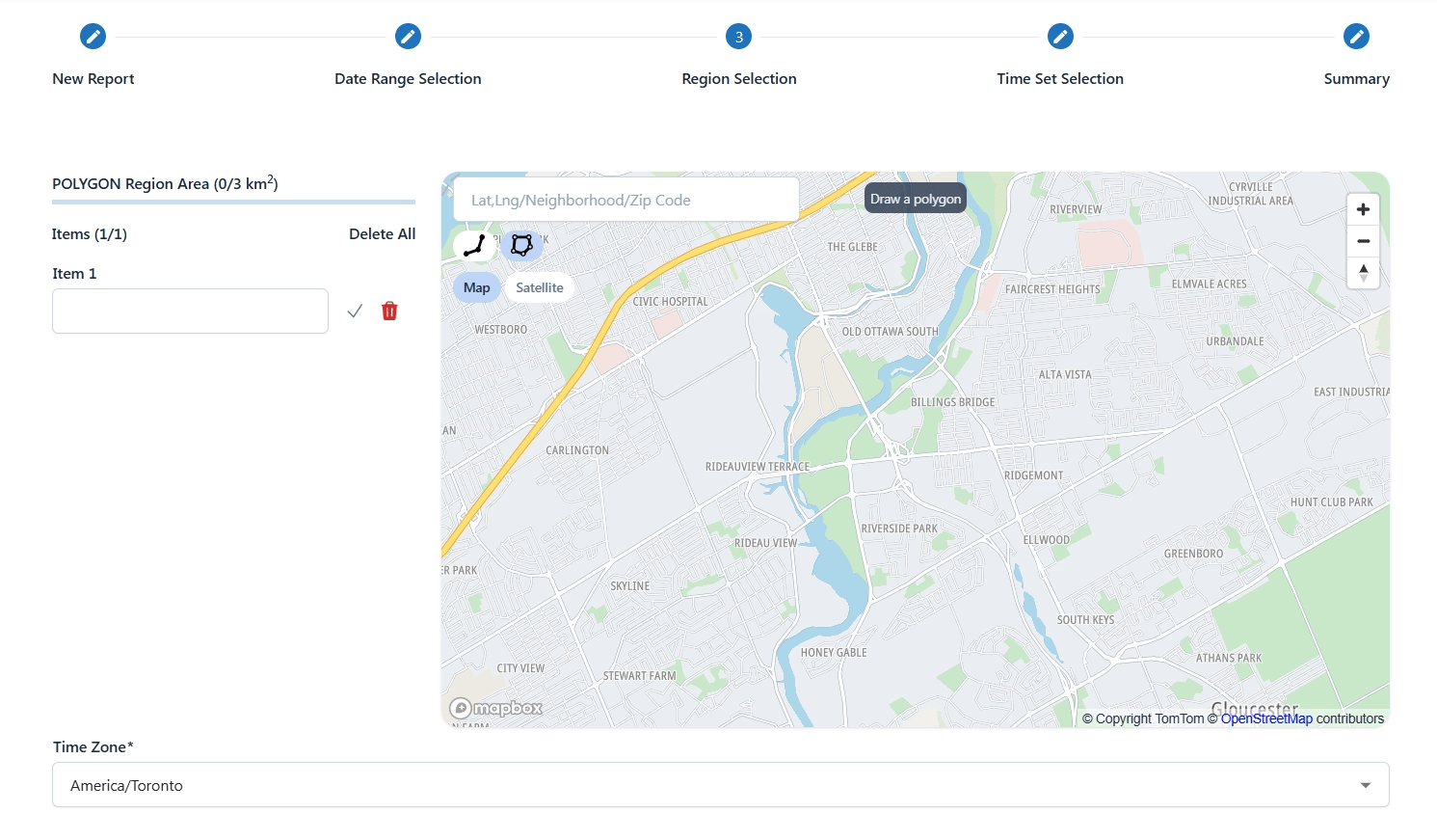Zoom out on the map
This screenshot has width=1437, height=813.
pos(1363,241)
